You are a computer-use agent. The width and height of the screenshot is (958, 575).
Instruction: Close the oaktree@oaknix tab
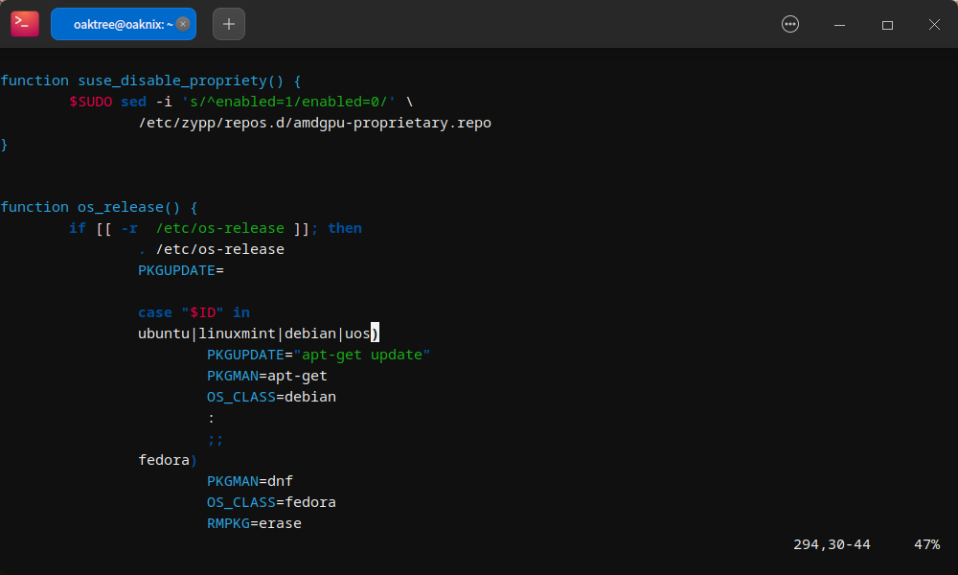pyautogui.click(x=183, y=24)
